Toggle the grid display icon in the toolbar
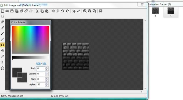Image resolution: width=183 pixels, height=100 pixels. pyautogui.click(x=101, y=11)
